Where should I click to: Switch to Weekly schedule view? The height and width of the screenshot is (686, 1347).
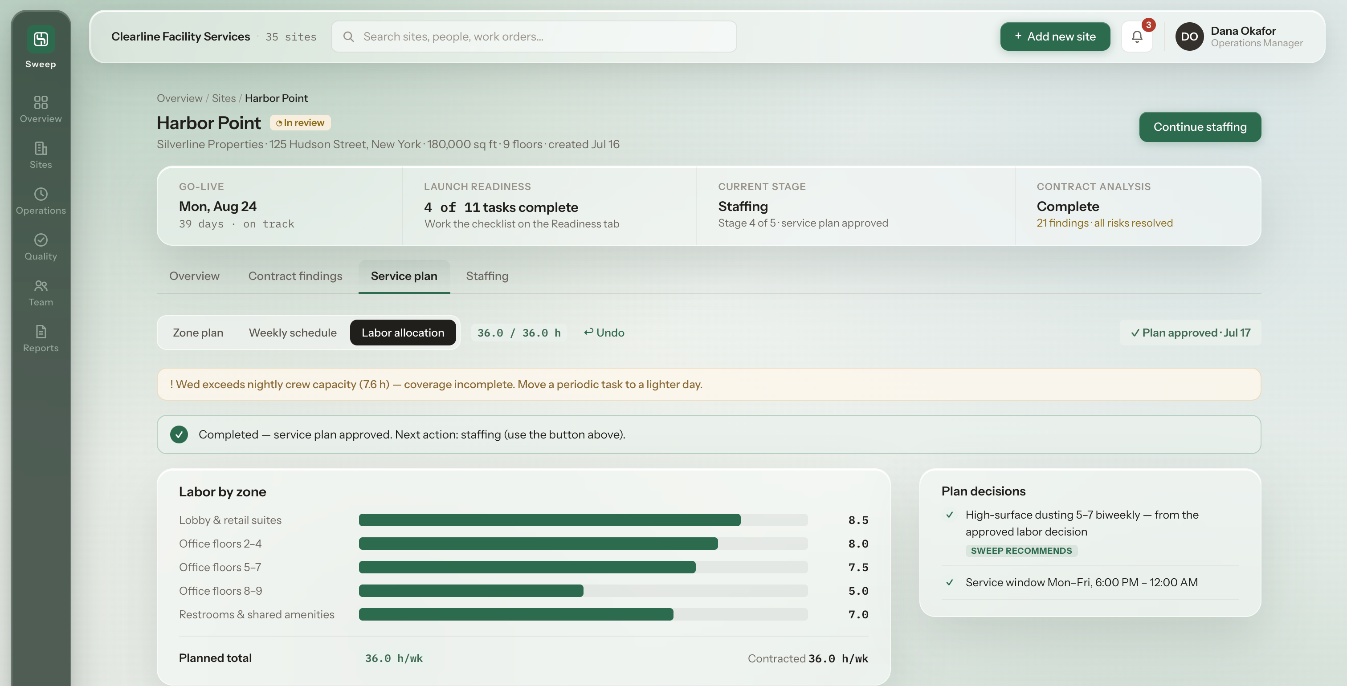(x=292, y=333)
